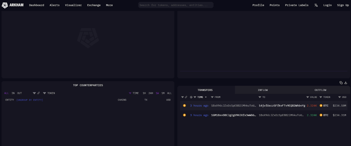Image resolution: width=351 pixels, height=146 pixels.
Task: Toggle counterparties to OUT only
Action: (20, 93)
